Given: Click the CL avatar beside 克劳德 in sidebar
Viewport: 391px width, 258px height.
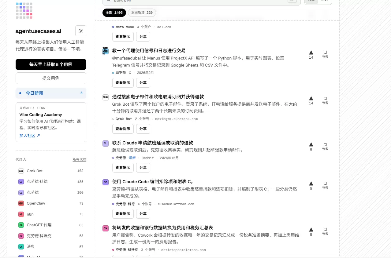Looking at the screenshot, I should click(x=21, y=193).
